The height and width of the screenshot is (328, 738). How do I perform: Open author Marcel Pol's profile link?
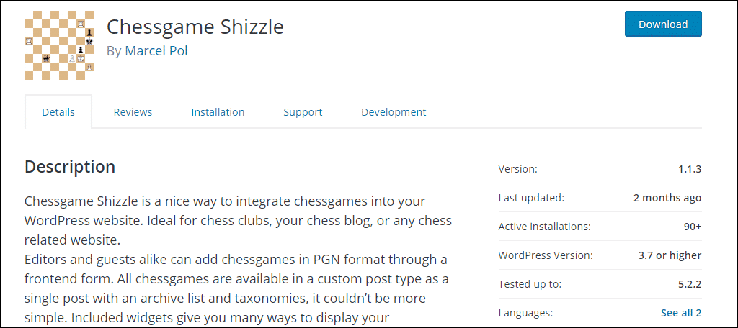[156, 51]
